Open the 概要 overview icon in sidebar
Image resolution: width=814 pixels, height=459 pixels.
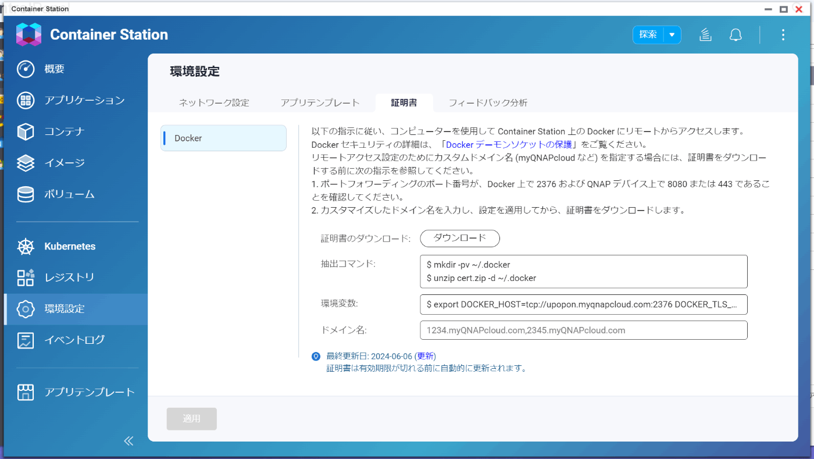click(x=26, y=69)
